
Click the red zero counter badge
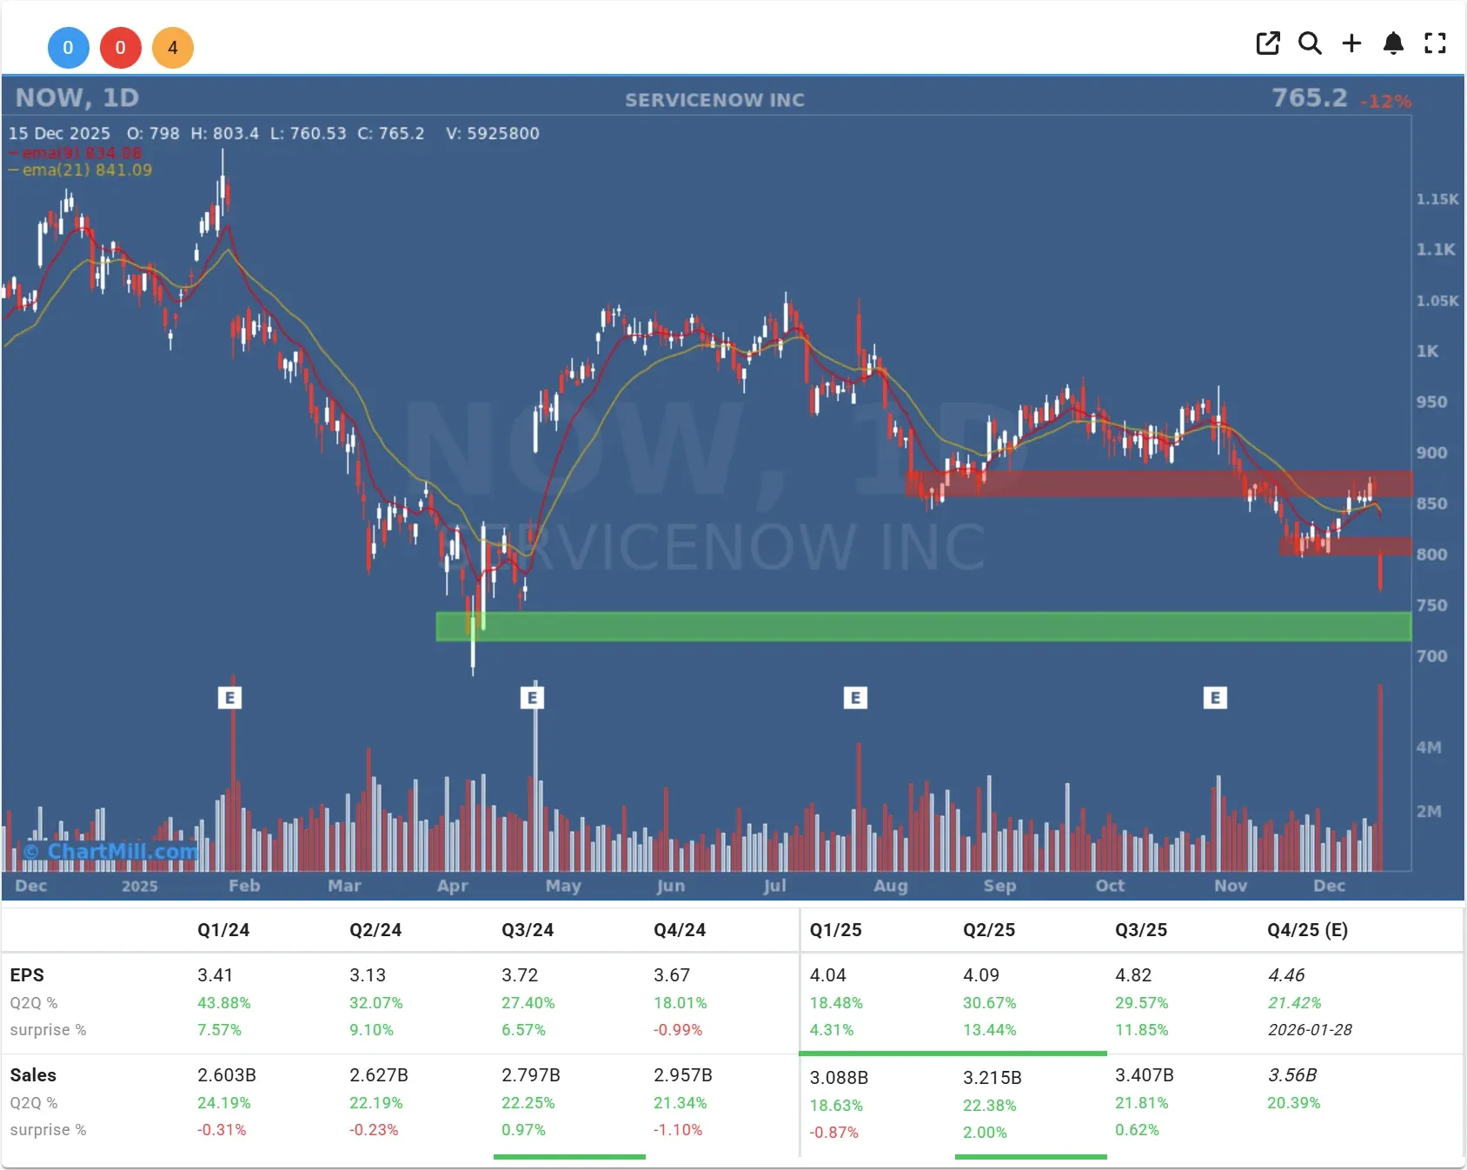pos(121,48)
